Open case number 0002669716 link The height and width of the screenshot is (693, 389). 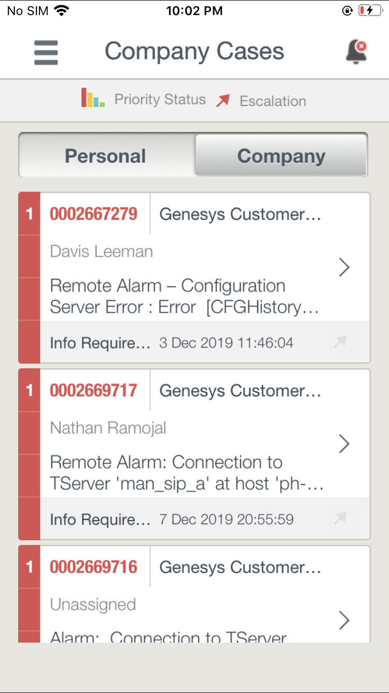(x=93, y=567)
